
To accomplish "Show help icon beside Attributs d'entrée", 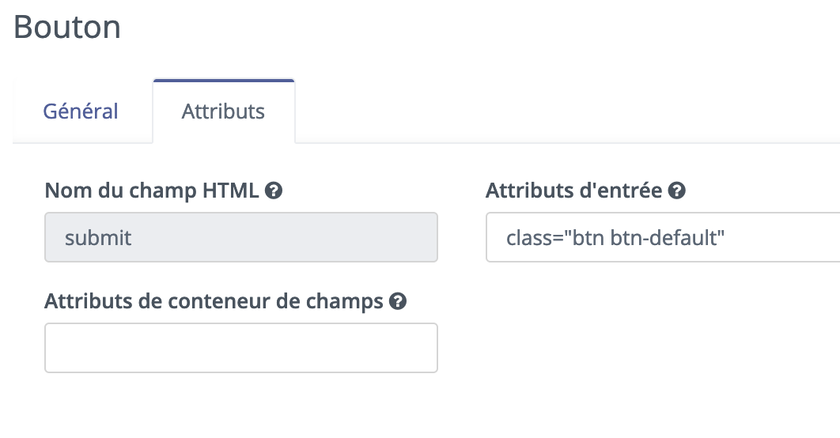I will 676,191.
